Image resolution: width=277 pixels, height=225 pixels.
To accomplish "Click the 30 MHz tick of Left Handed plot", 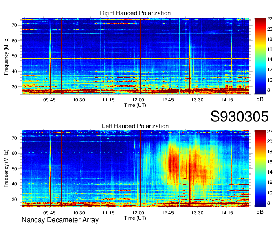I will [x=15, y=199].
